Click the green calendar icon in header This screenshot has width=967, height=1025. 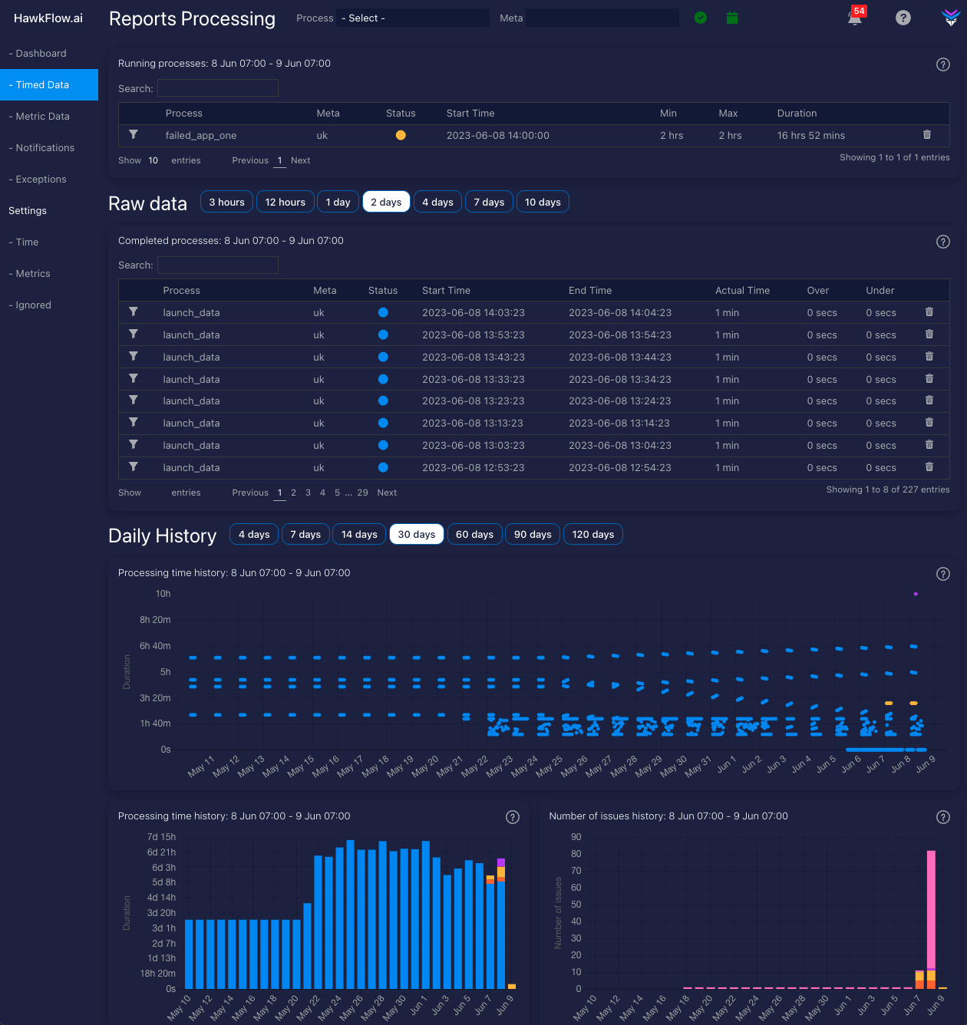[732, 18]
